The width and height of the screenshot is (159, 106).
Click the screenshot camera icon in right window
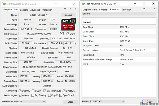tap(144, 9)
